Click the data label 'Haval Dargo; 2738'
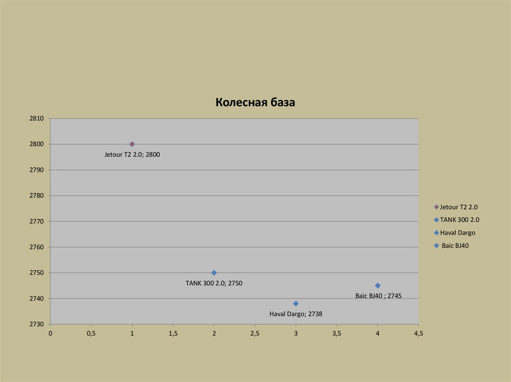The image size is (511, 382). click(x=296, y=314)
